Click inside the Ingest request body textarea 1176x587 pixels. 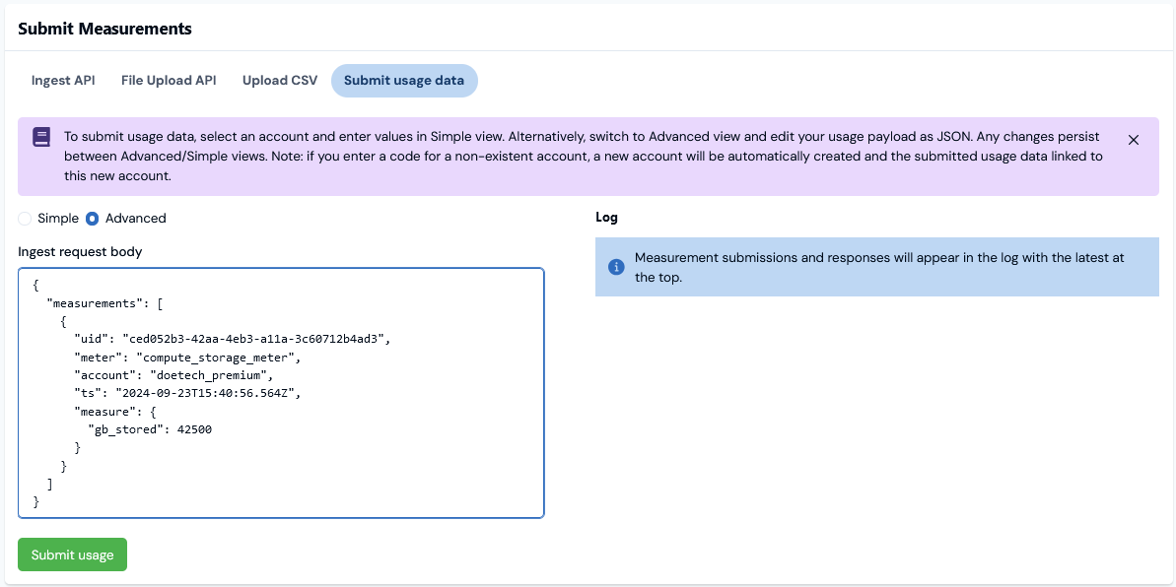click(281, 393)
